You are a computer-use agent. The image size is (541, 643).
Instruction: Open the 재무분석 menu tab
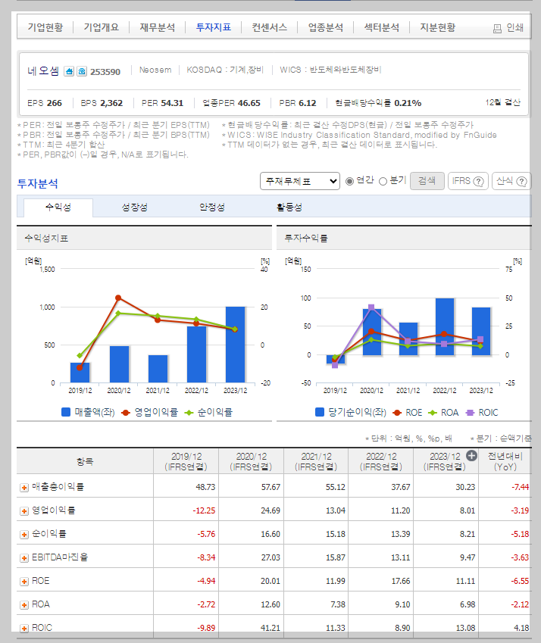[x=158, y=27]
